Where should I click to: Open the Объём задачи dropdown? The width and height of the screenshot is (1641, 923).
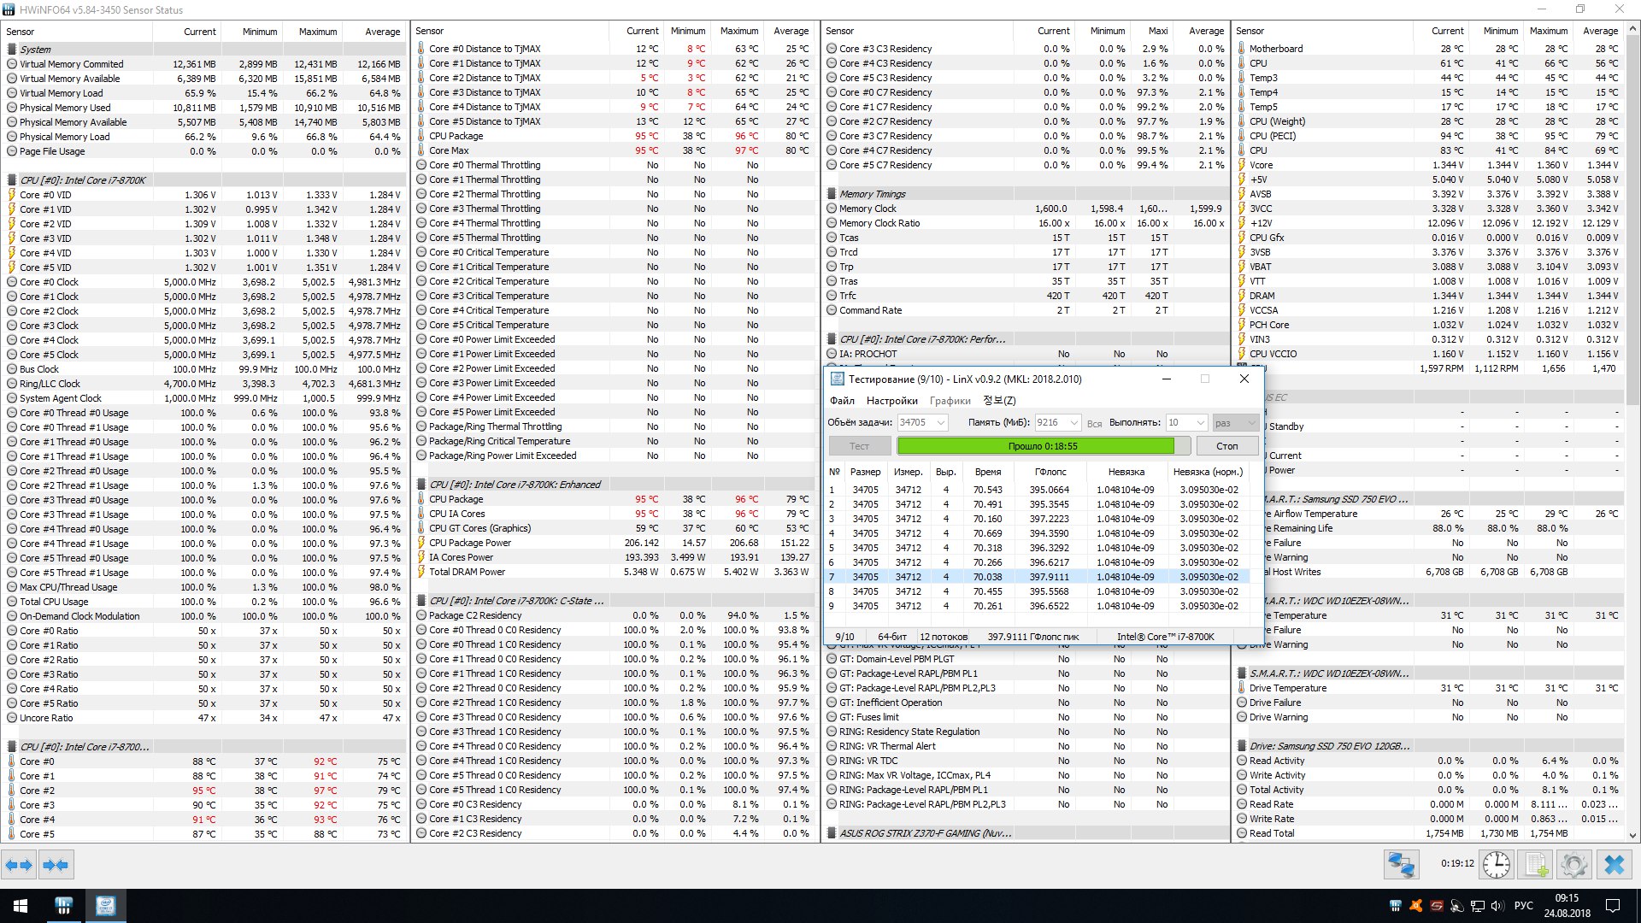click(941, 422)
